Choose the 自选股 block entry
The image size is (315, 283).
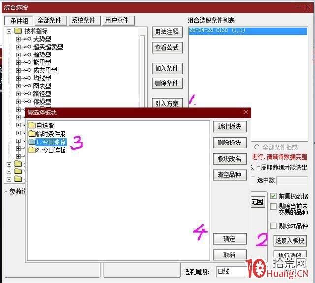pos(45,126)
